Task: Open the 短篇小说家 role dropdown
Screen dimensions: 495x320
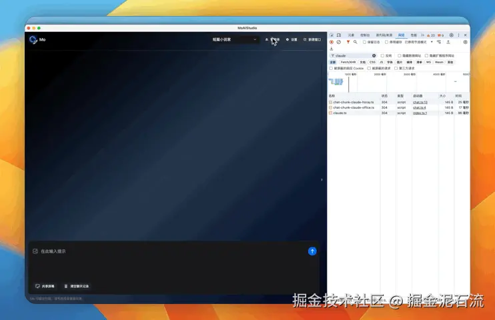Action: click(x=235, y=39)
